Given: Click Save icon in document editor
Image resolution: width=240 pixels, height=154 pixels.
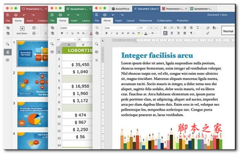Looking at the screenshot, I should point(96,15).
